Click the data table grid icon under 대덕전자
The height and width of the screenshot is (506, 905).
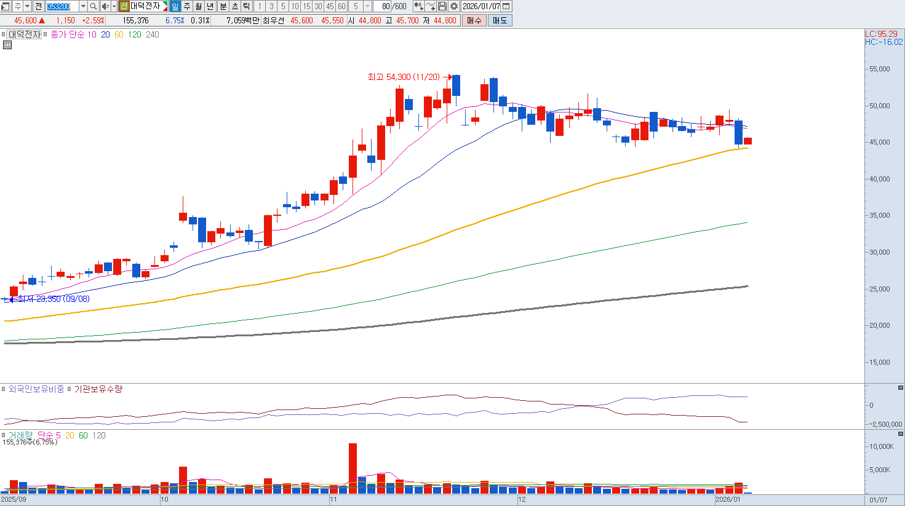click(7, 45)
